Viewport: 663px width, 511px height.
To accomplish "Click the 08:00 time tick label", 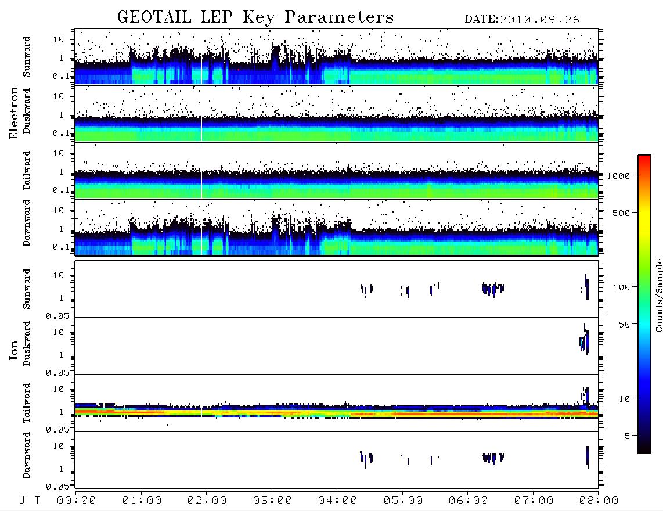I will 599,501.
